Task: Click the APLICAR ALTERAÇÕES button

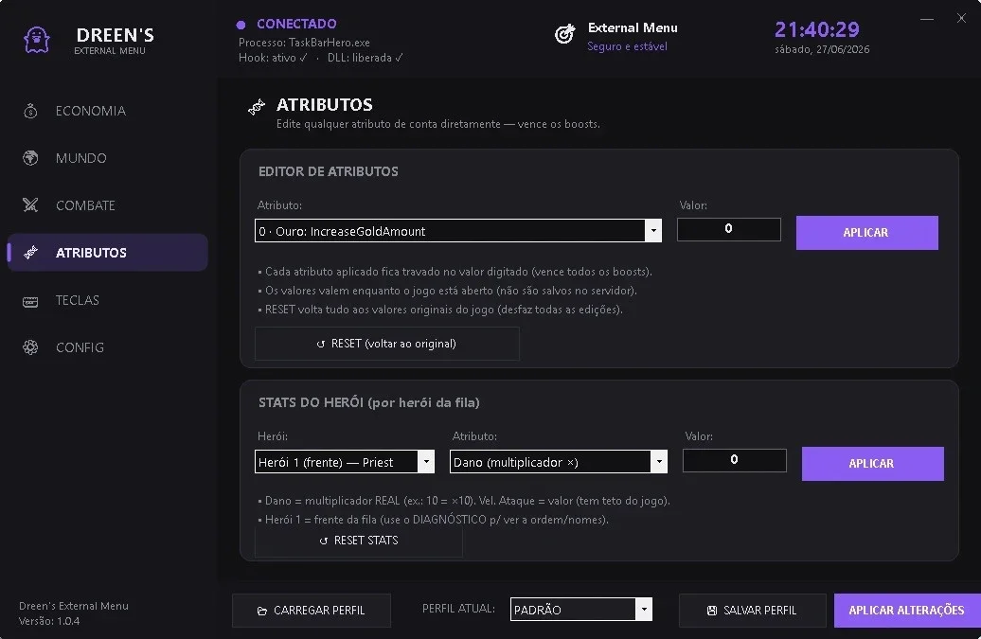Action: click(x=907, y=611)
